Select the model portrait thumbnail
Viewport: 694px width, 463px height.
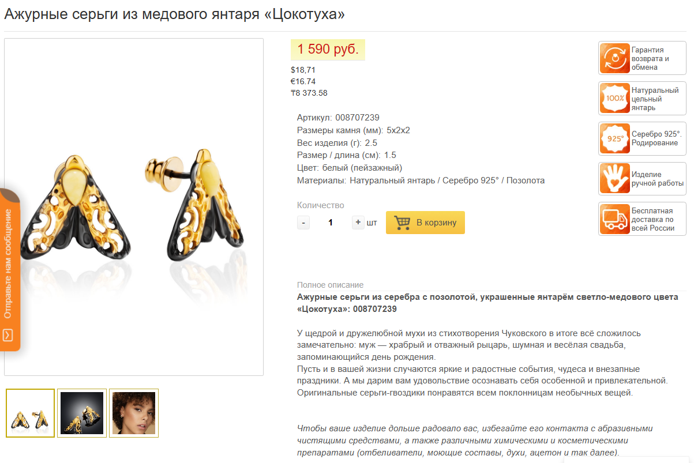[x=134, y=413]
